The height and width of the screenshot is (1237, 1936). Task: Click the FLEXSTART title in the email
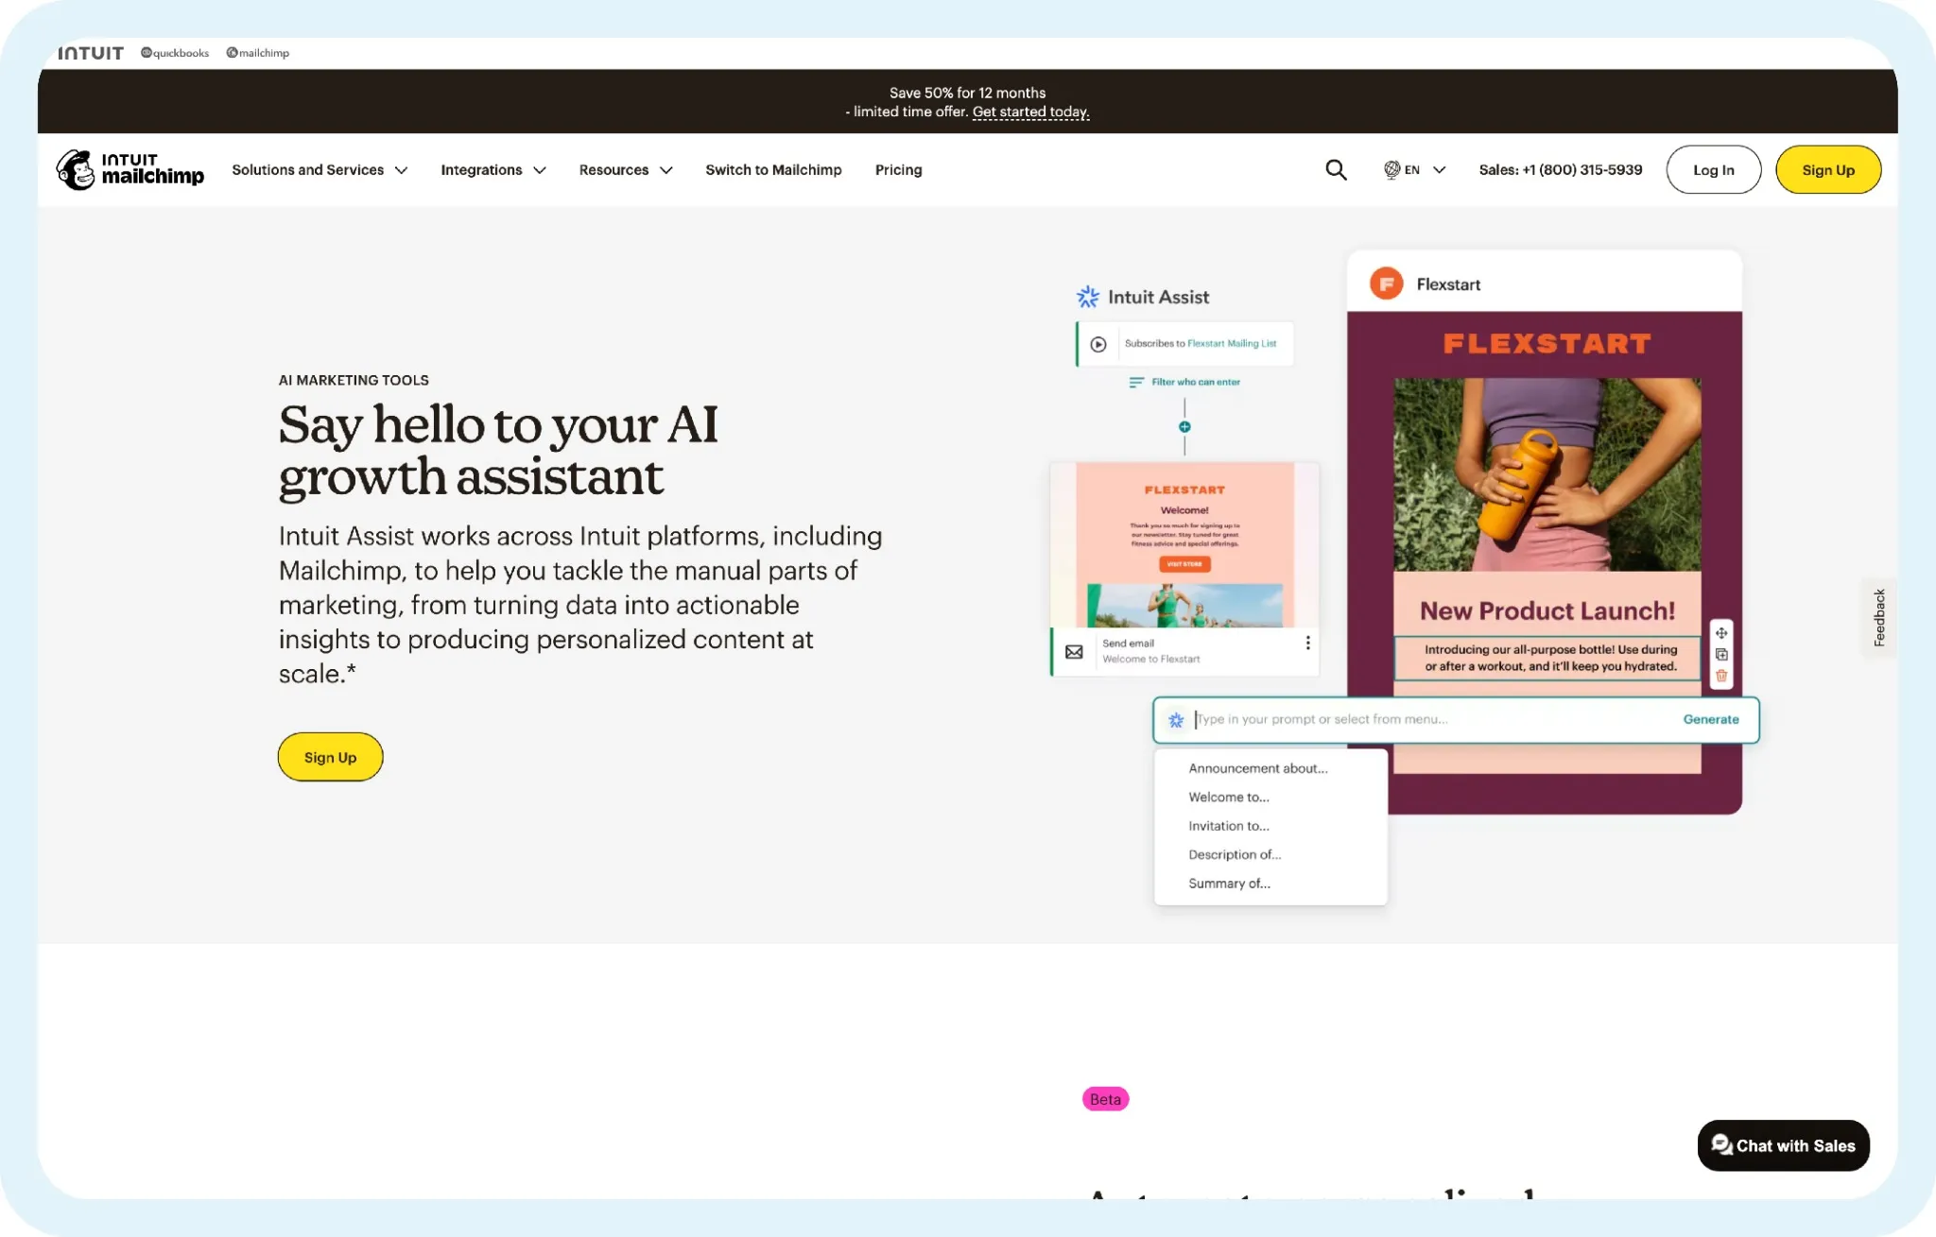pyautogui.click(x=1547, y=344)
